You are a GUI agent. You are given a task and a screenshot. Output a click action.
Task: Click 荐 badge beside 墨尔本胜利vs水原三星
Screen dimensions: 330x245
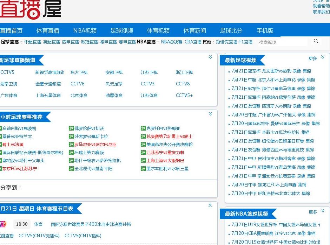coord(143,169)
